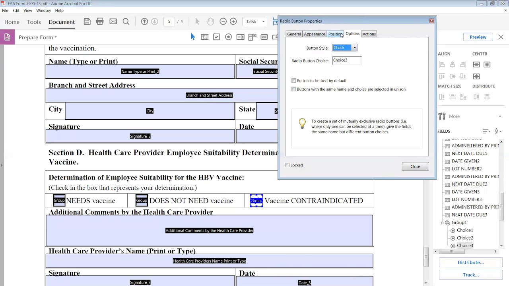
Task: Select the DOES NOT NEED vaccine radio field
Action: [x=142, y=201]
